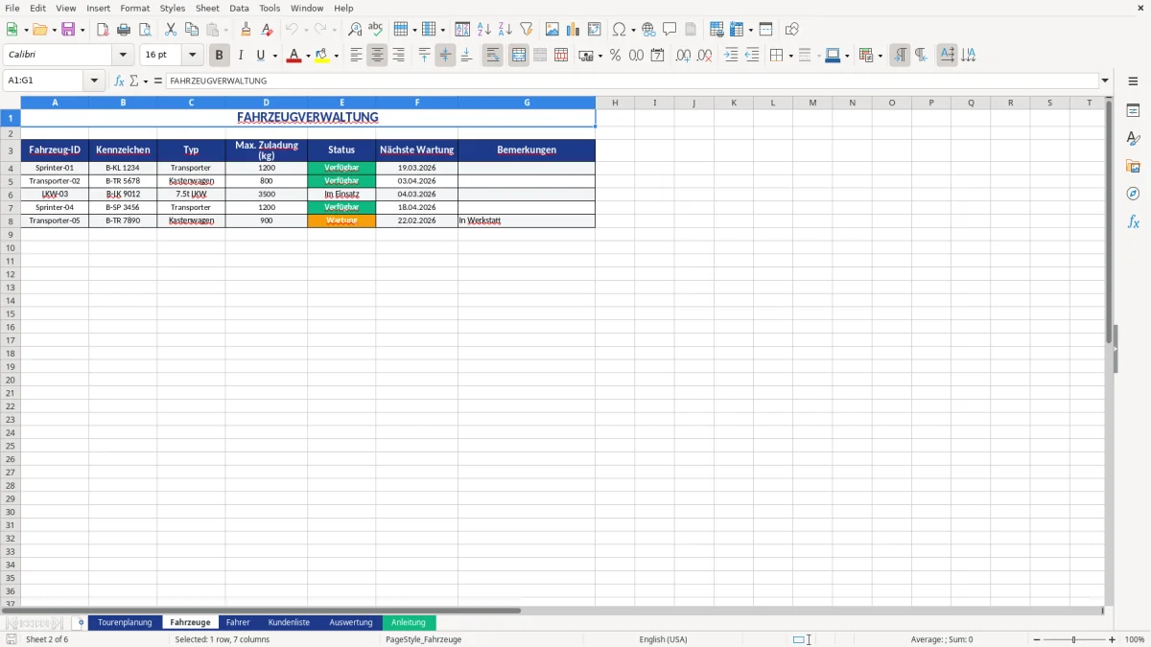Apply currency number format
The width and height of the screenshot is (1151, 647).
pos(588,55)
